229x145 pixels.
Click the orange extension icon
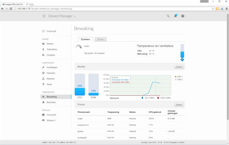[x=217, y=9]
